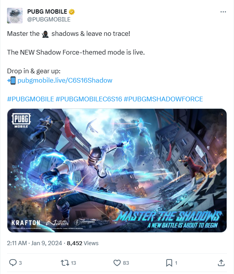Click the 83 likes count
Screen dimensions: 234x274
[x=126, y=263]
